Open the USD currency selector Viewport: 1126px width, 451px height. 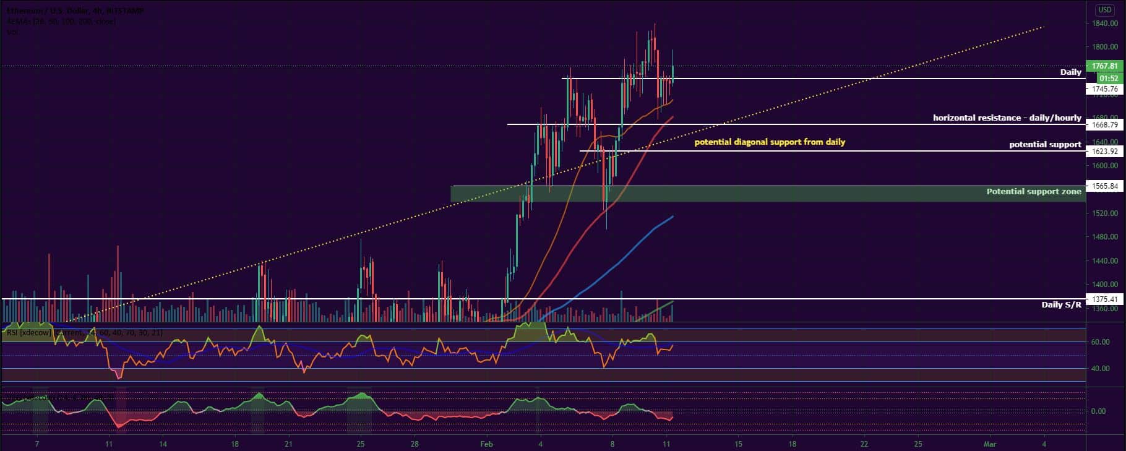[x=1105, y=10]
